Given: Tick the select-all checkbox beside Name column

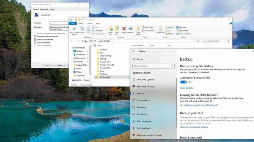Looking at the screenshot, I should pyautogui.click(x=95, y=45).
